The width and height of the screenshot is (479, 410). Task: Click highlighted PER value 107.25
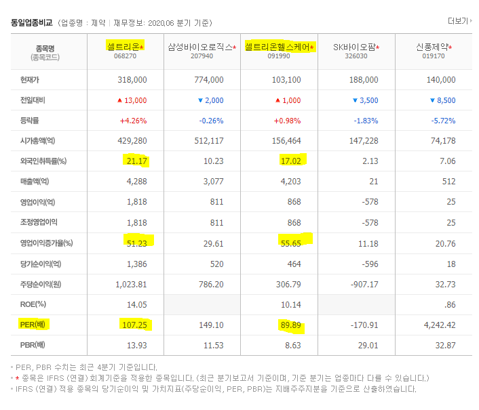[x=135, y=325]
